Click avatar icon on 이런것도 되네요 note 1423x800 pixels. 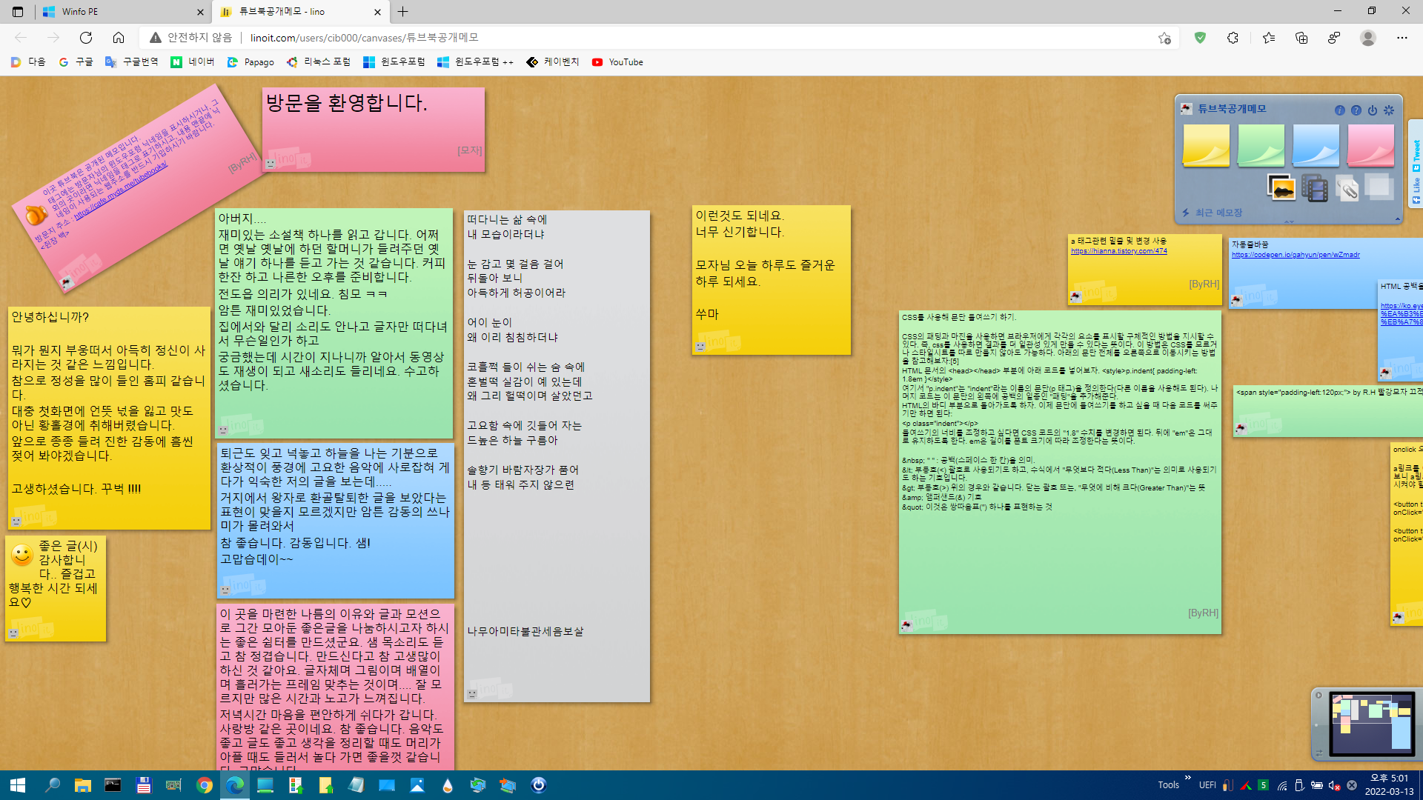coord(700,346)
